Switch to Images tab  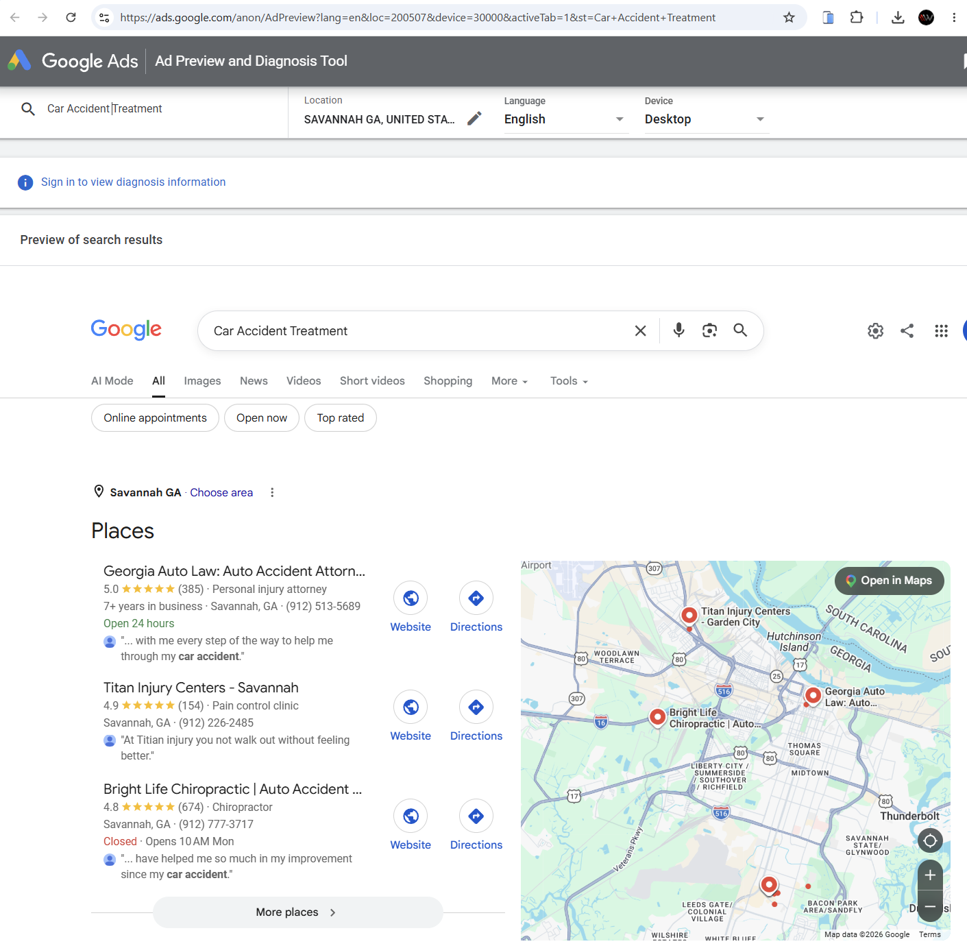pos(202,381)
